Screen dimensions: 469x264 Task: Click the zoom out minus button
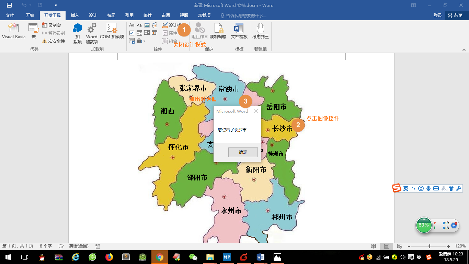click(x=409, y=246)
